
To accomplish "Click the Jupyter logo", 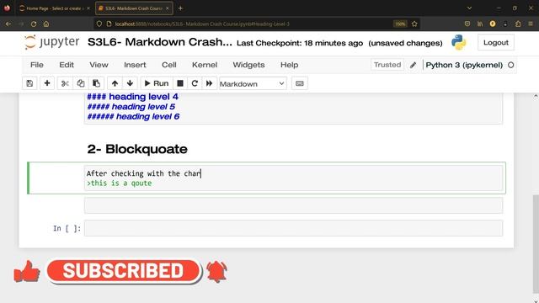I will coord(51,42).
